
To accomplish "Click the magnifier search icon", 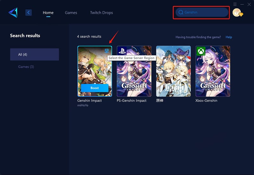I will click(181, 12).
